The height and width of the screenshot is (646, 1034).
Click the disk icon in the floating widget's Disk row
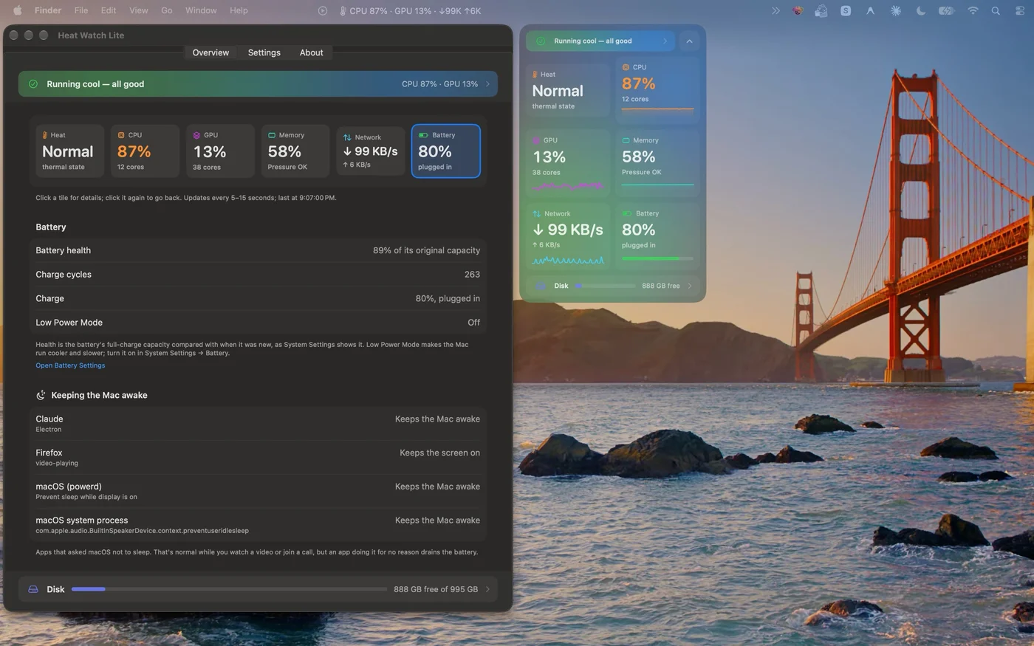pyautogui.click(x=541, y=286)
